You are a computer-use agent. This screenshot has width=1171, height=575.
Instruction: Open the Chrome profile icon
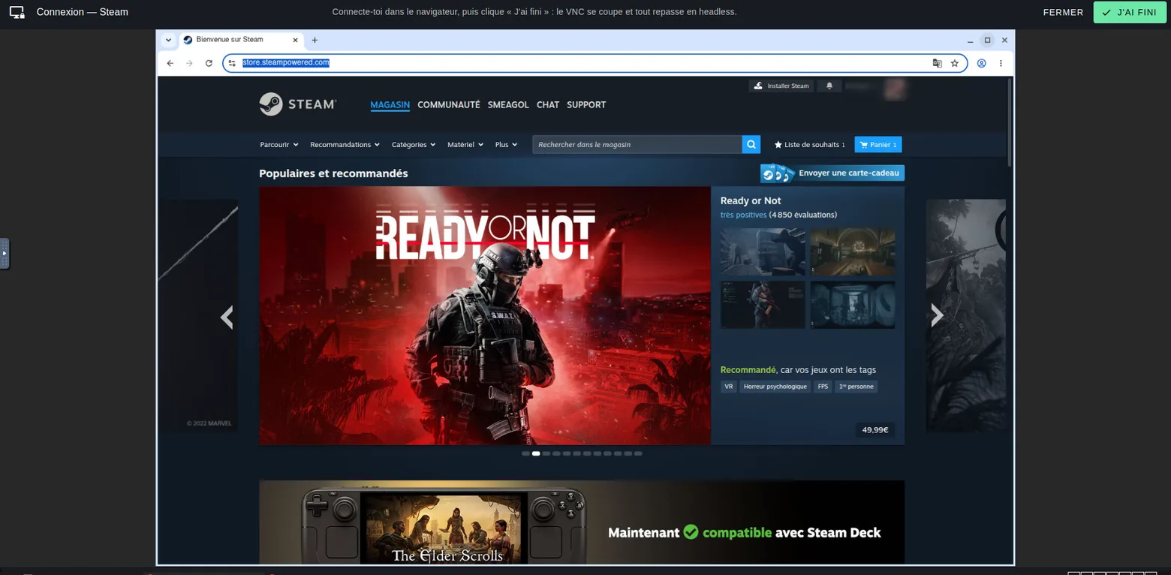981,63
